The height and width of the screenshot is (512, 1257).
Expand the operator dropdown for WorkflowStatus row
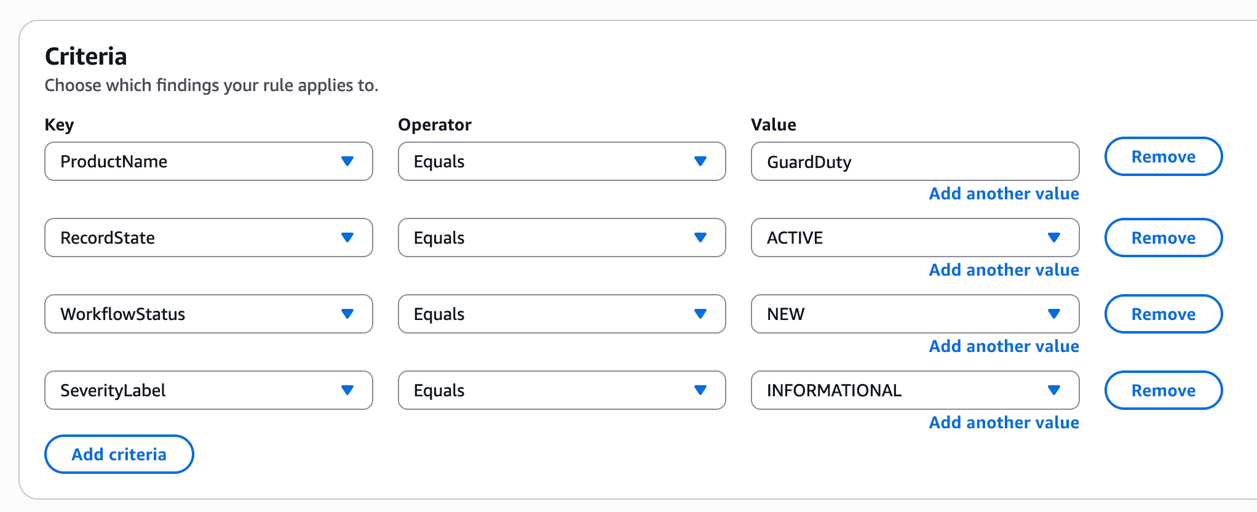(x=561, y=314)
